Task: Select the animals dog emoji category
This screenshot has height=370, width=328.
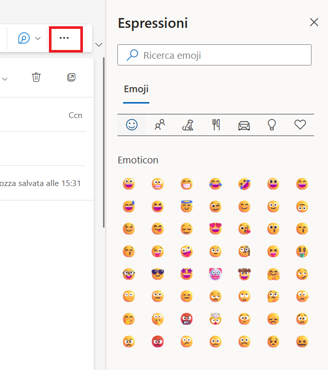Action: [188, 125]
